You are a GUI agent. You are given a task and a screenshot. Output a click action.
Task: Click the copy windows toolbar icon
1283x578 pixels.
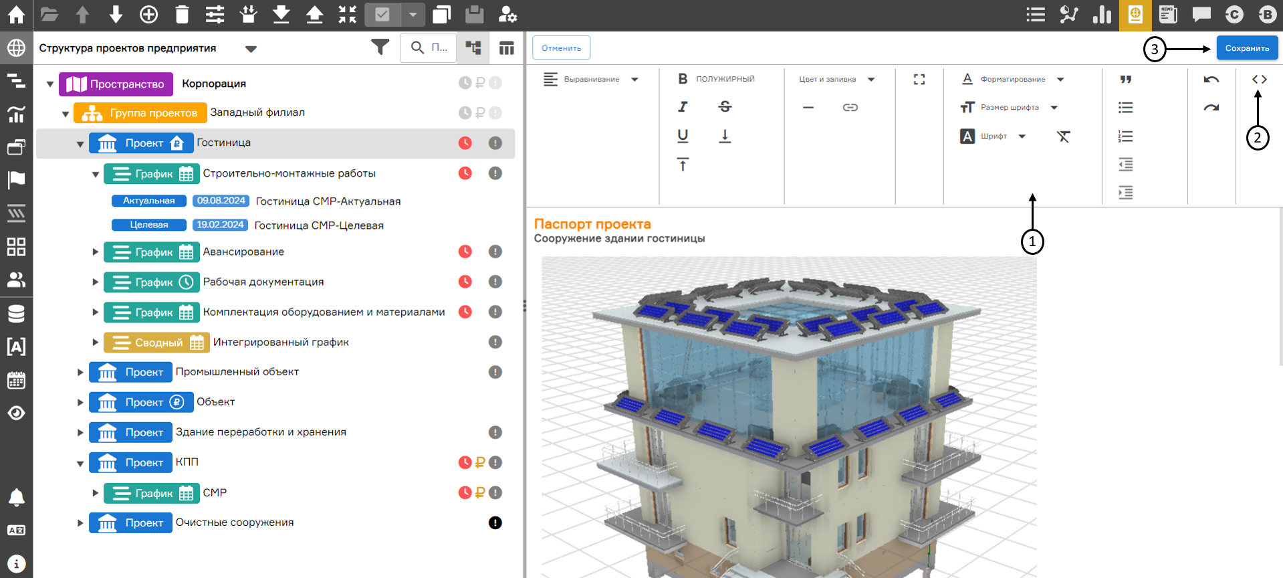(x=442, y=14)
